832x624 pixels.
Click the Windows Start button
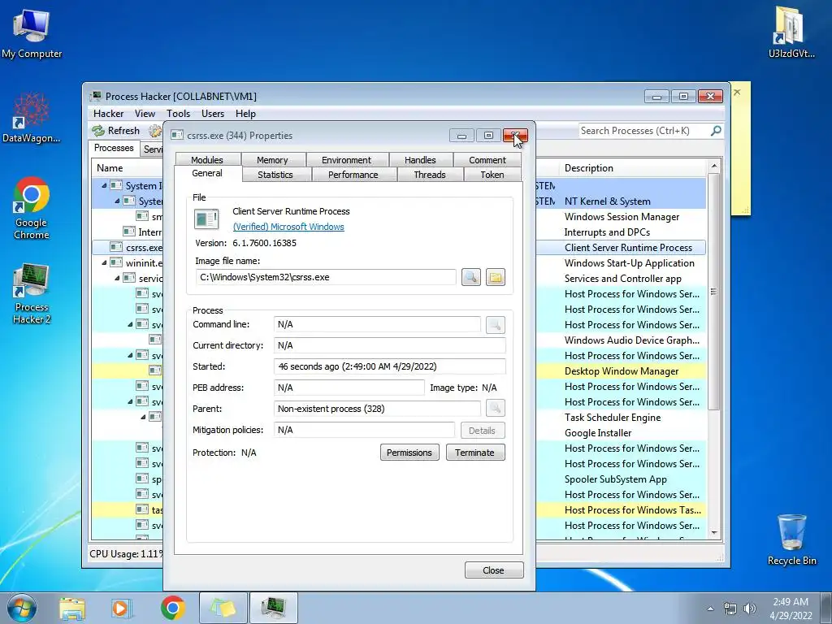pyautogui.click(x=20, y=608)
